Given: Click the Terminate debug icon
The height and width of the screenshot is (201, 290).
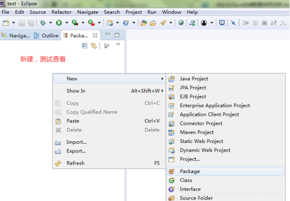Looking at the screenshot, I should [x=264, y=23].
